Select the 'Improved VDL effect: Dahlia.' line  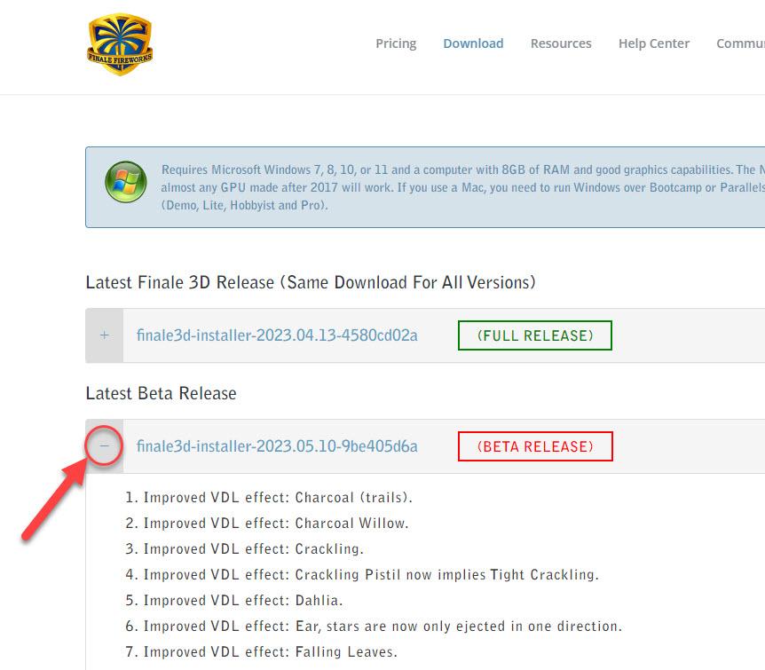pos(234,600)
